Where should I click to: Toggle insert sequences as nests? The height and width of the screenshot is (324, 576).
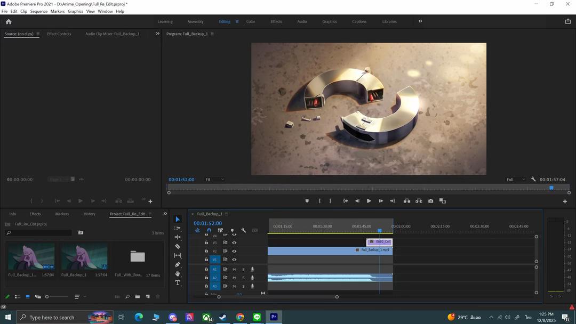tap(198, 230)
